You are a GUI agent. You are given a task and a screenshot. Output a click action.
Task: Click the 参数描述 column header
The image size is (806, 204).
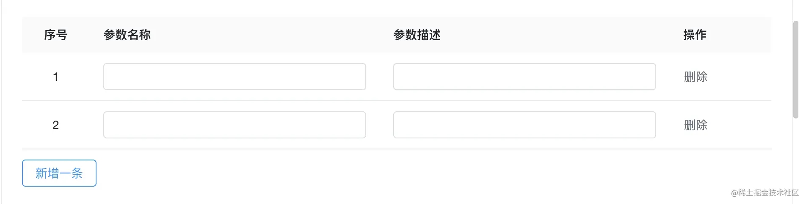pos(417,35)
